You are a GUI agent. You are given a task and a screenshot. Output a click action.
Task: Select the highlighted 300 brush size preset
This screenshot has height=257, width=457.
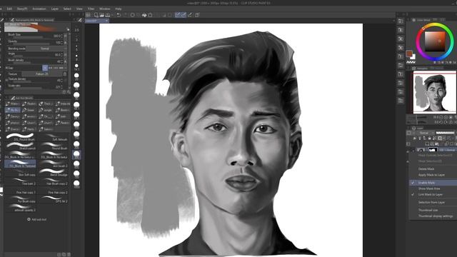coord(76,153)
